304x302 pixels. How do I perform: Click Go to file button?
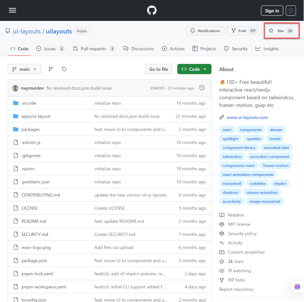[158, 69]
